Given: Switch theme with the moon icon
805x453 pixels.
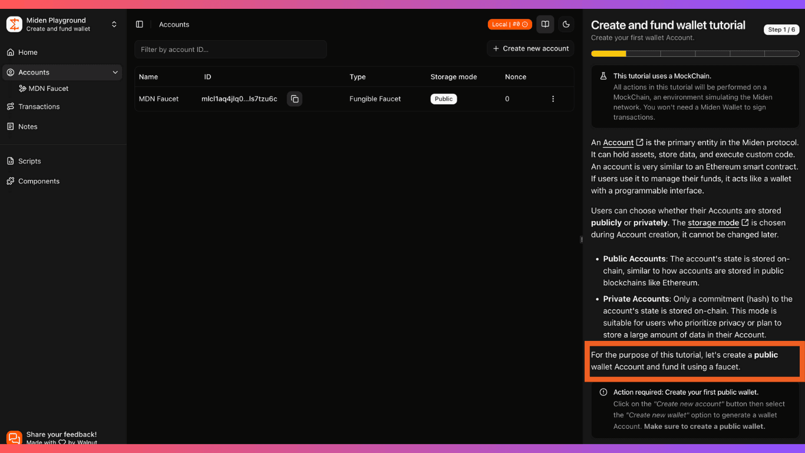Looking at the screenshot, I should [566, 24].
